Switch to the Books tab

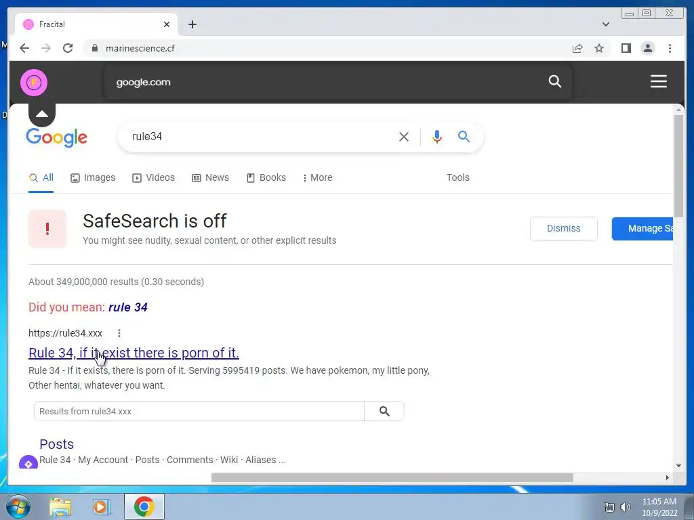point(266,178)
